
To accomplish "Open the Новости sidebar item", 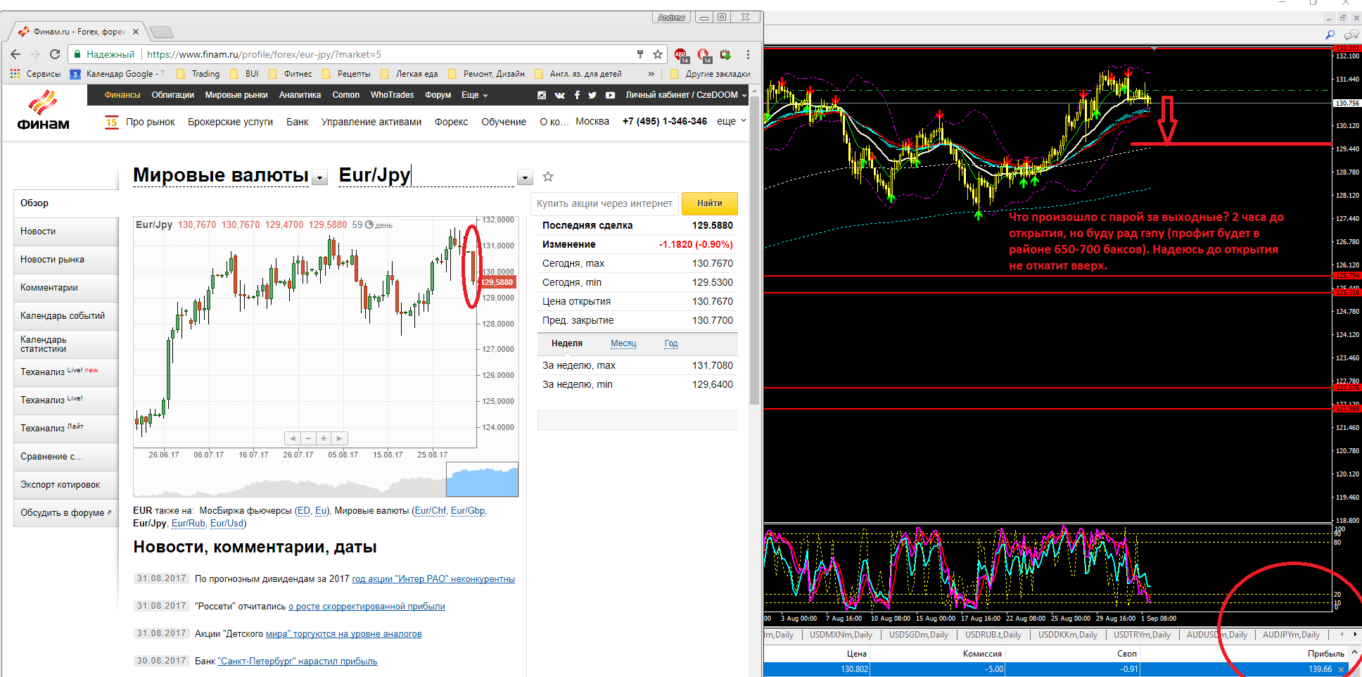I will (66, 232).
